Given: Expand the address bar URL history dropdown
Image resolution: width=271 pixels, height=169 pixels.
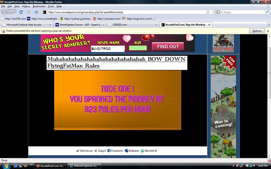Looking at the screenshot, I should (x=212, y=12).
